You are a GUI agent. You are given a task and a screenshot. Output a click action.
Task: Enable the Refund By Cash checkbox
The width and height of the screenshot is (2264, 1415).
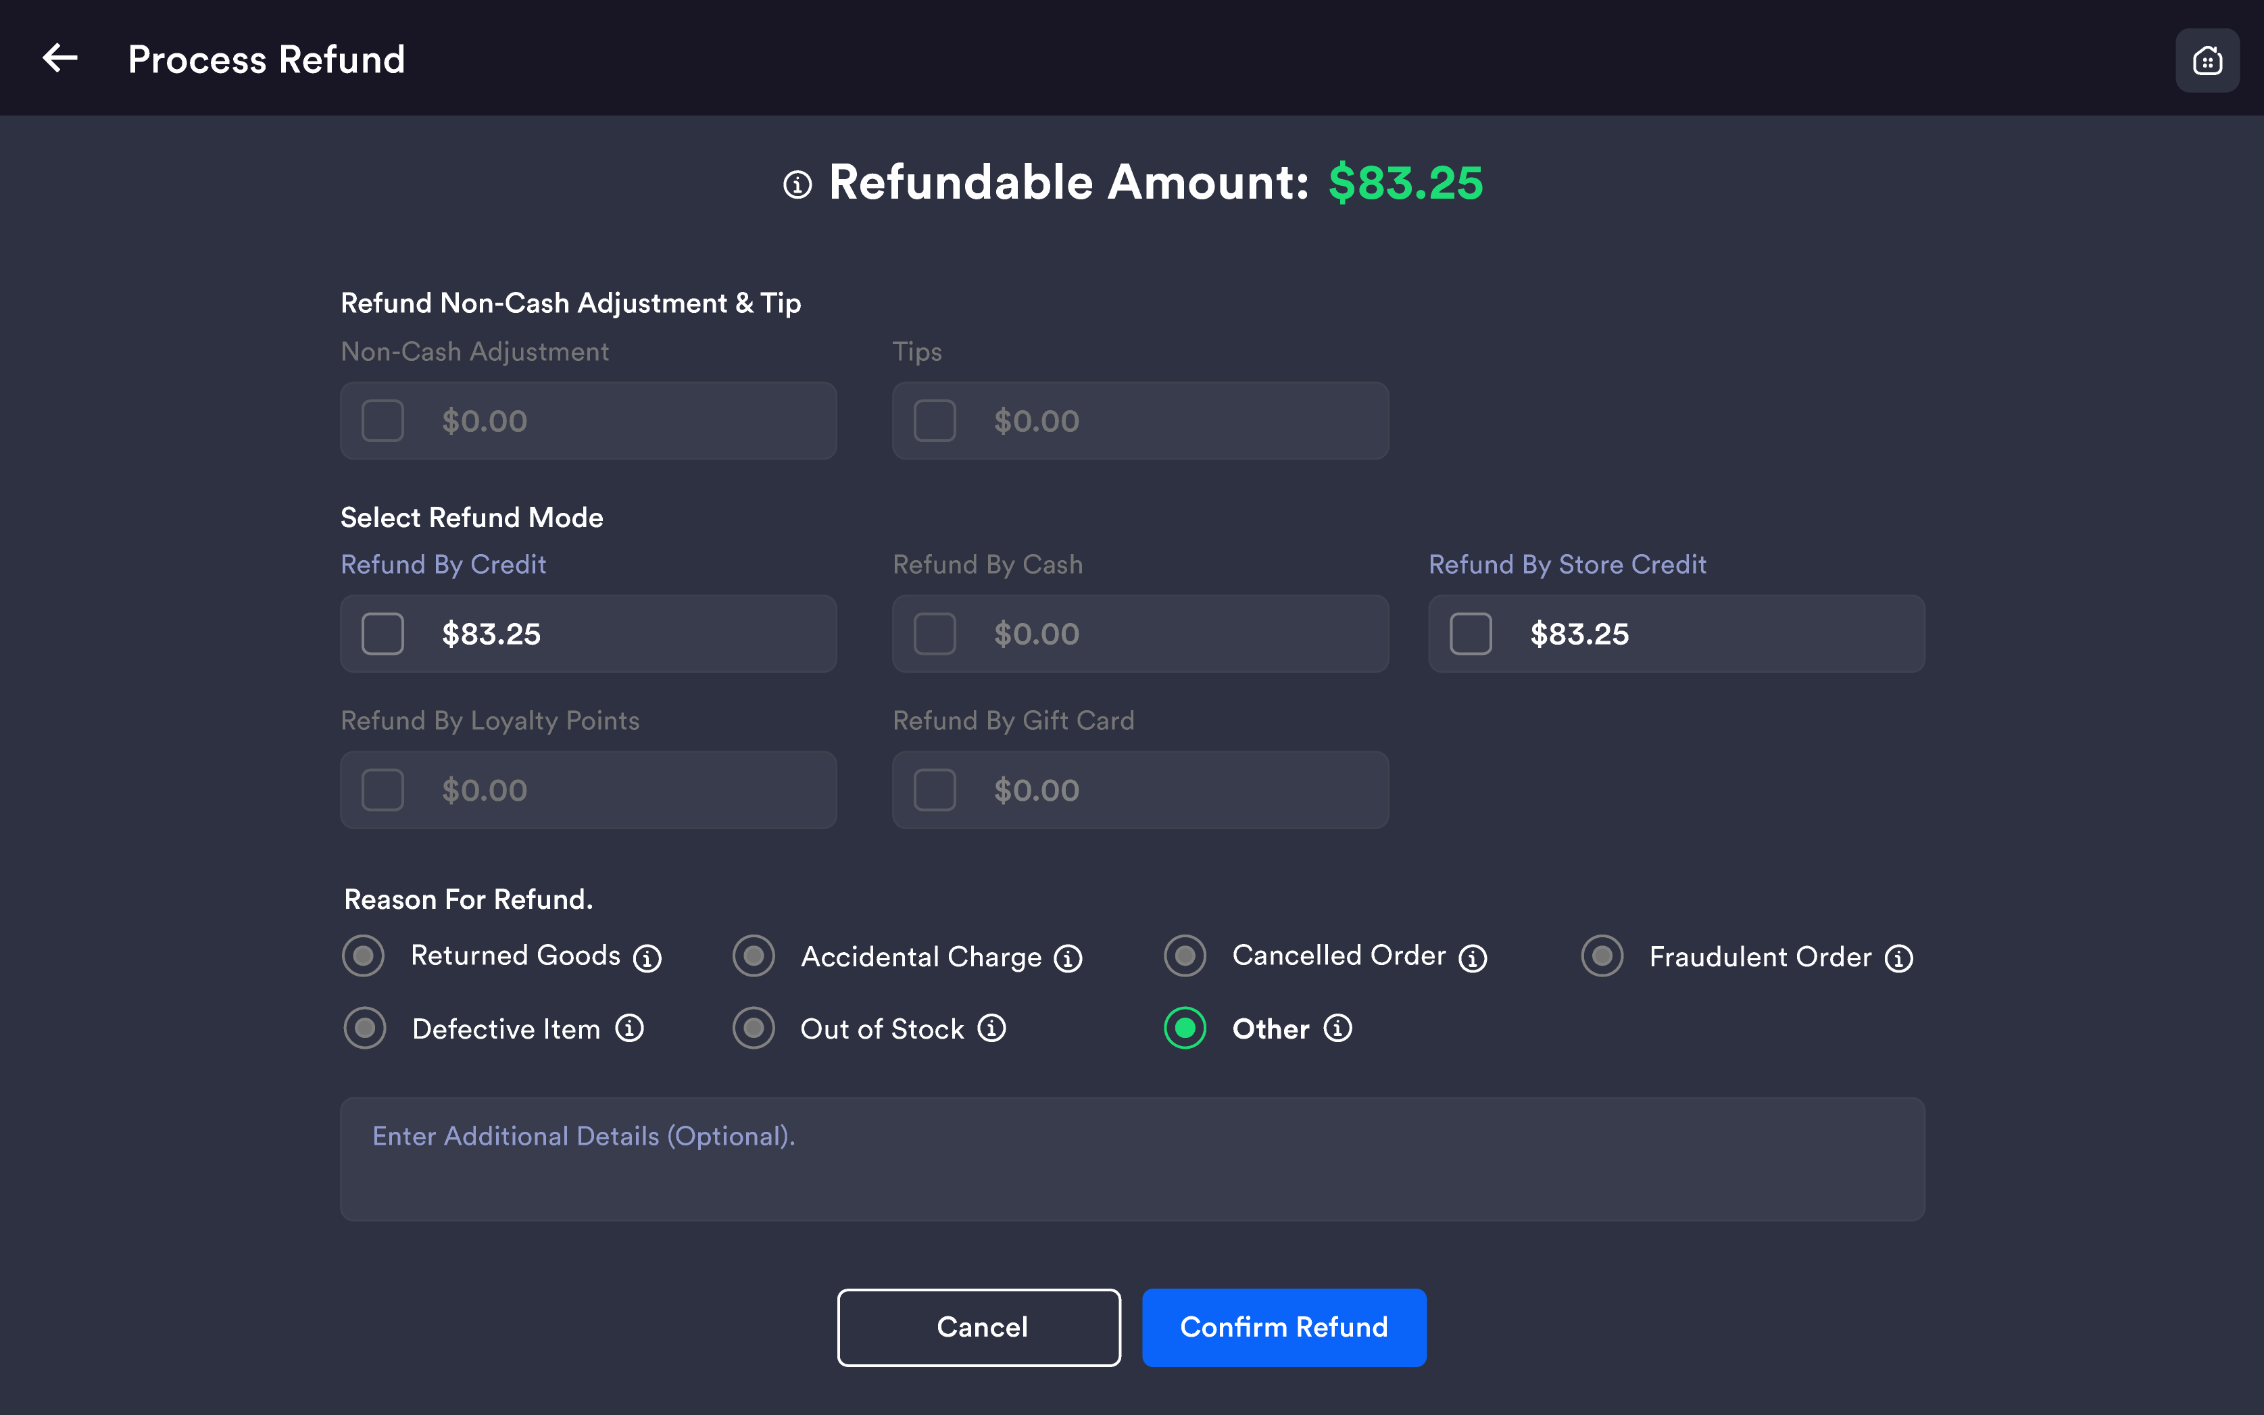tap(934, 634)
